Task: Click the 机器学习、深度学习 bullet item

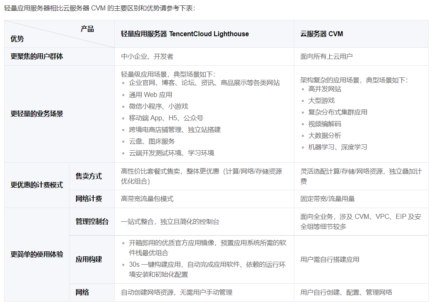Action: [338, 147]
